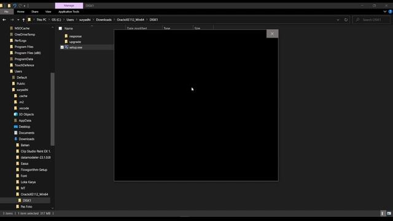Open MSOCache in the navigation tree
This screenshot has height=221, width=393.
22,29
